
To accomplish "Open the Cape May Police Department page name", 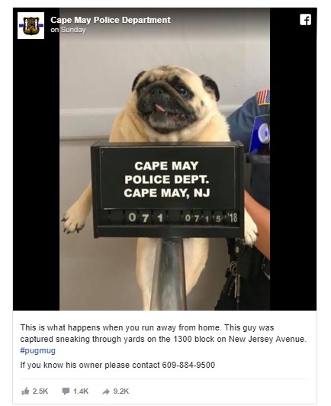I will 111,20.
